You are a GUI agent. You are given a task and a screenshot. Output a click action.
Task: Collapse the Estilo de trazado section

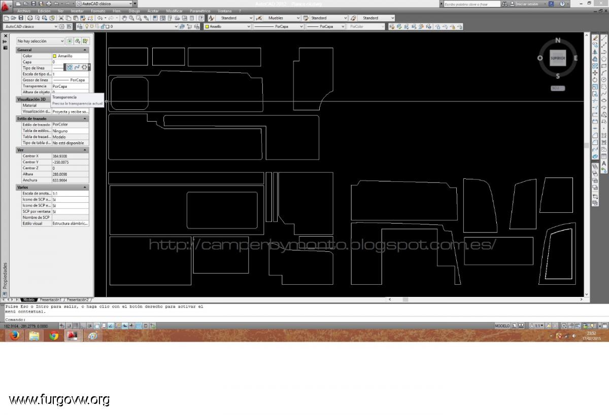85,119
